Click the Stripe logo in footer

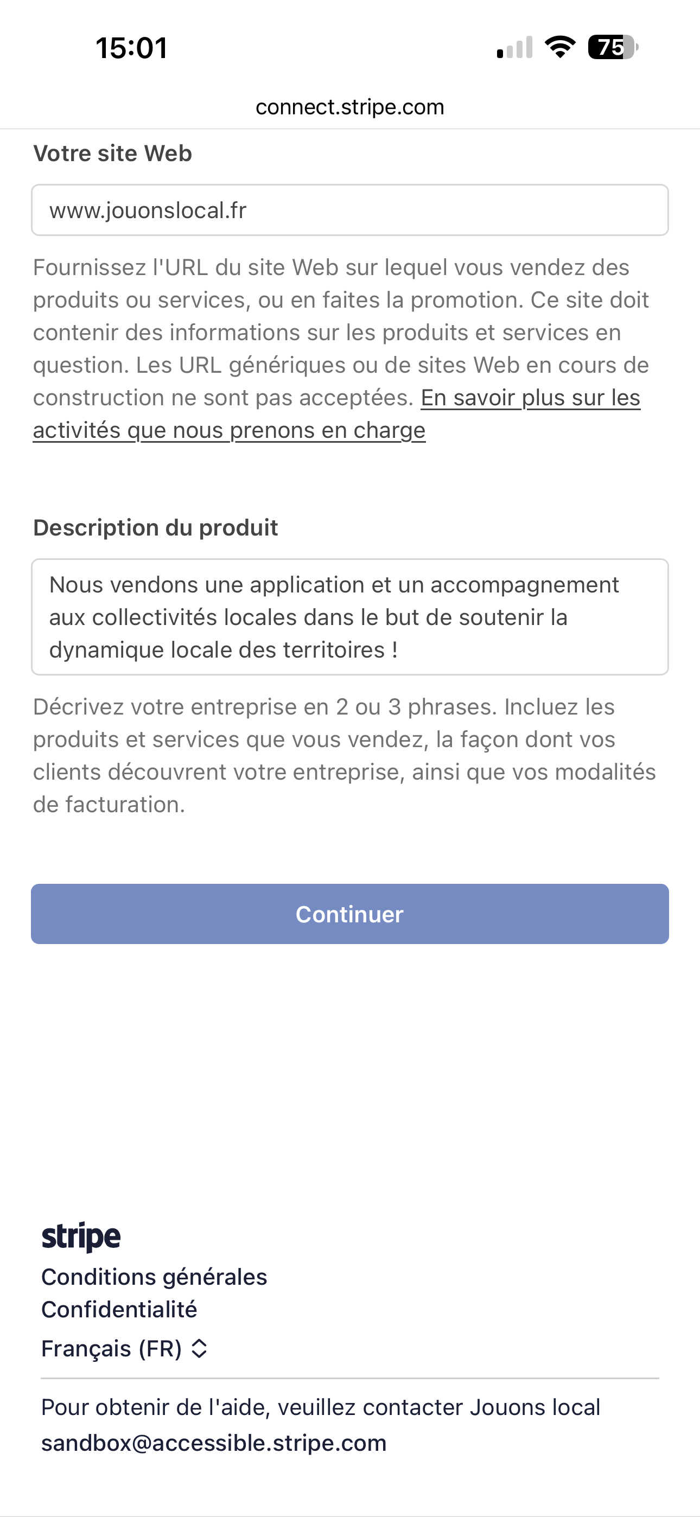click(x=81, y=1236)
